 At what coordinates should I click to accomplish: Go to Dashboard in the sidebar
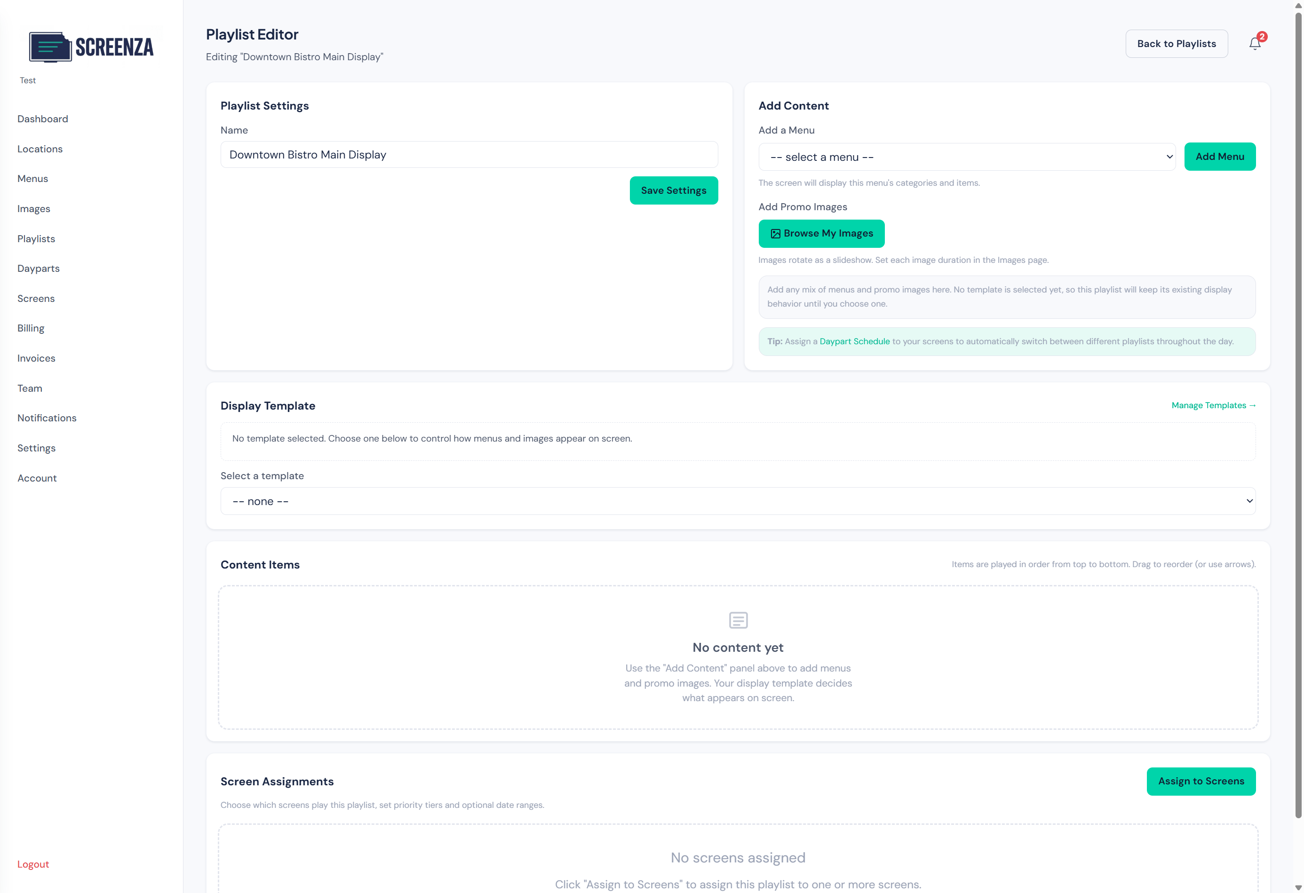pos(43,119)
